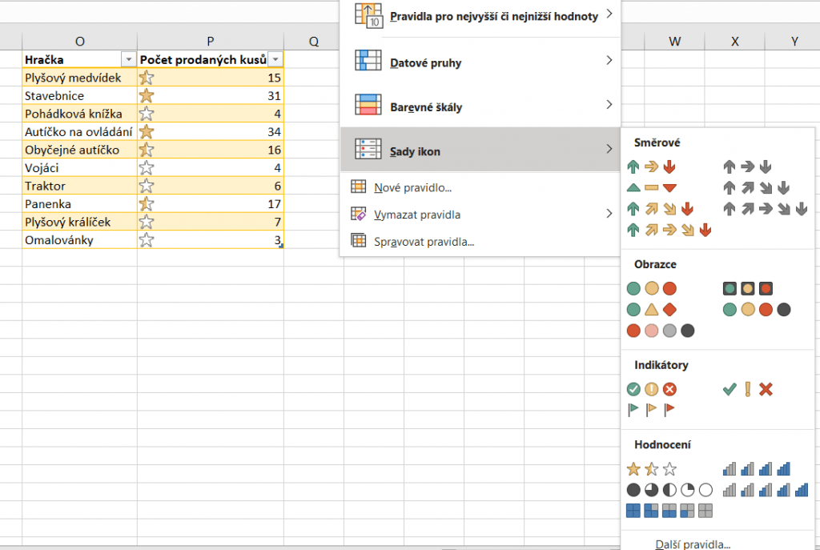Expand the Barevné škály submenu
Image resolution: width=820 pixels, height=550 pixels.
480,106
